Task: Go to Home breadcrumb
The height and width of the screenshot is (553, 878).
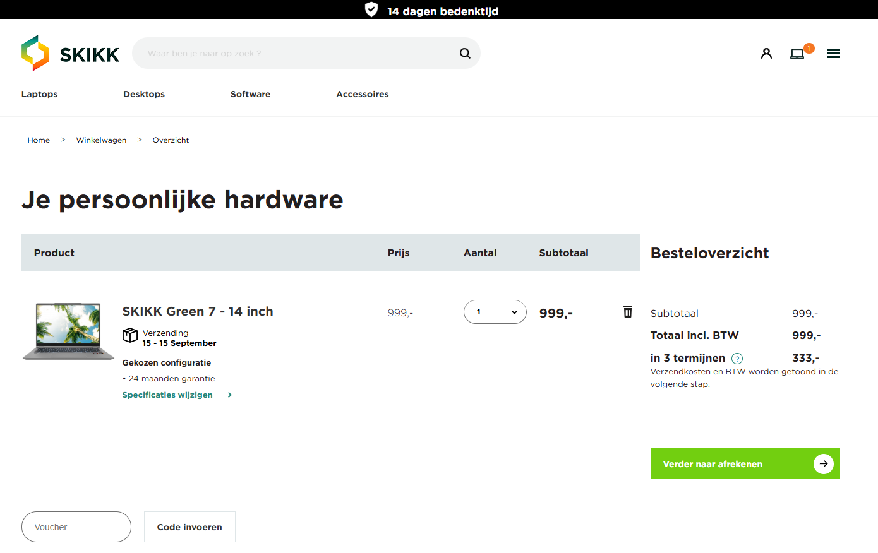Action: pos(39,140)
